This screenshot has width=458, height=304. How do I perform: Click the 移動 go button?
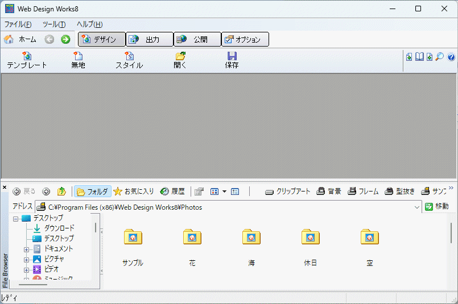pos(437,207)
